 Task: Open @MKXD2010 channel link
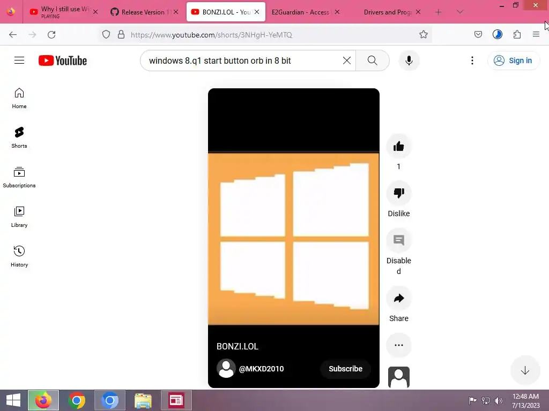[x=261, y=369]
